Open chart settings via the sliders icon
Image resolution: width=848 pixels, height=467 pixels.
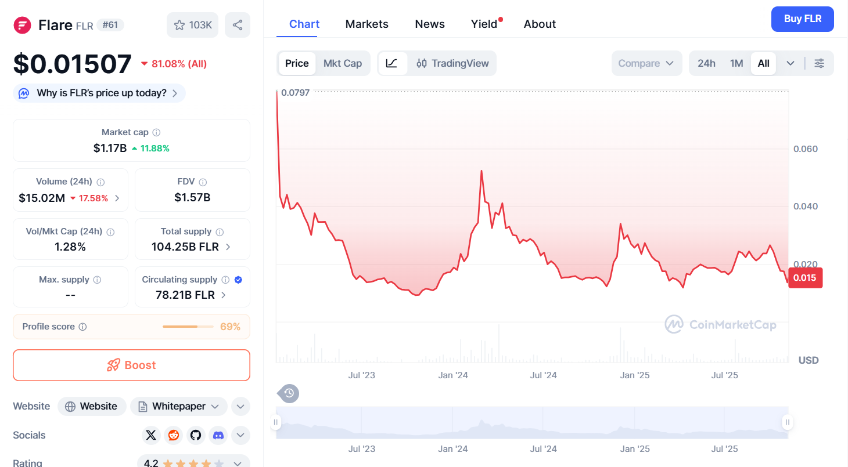pos(820,63)
